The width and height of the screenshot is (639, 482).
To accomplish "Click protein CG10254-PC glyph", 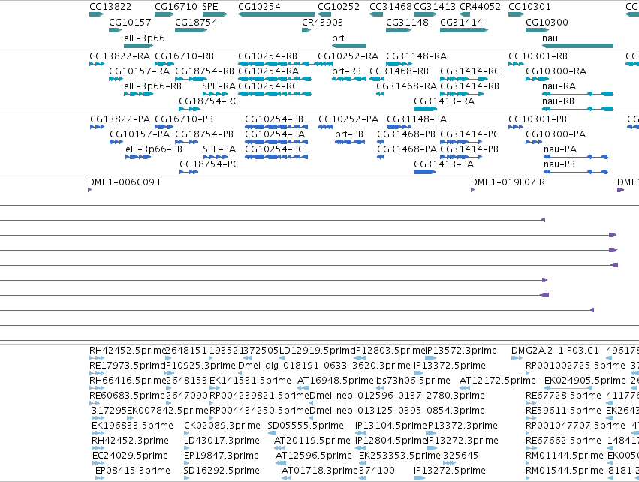I will (276, 157).
